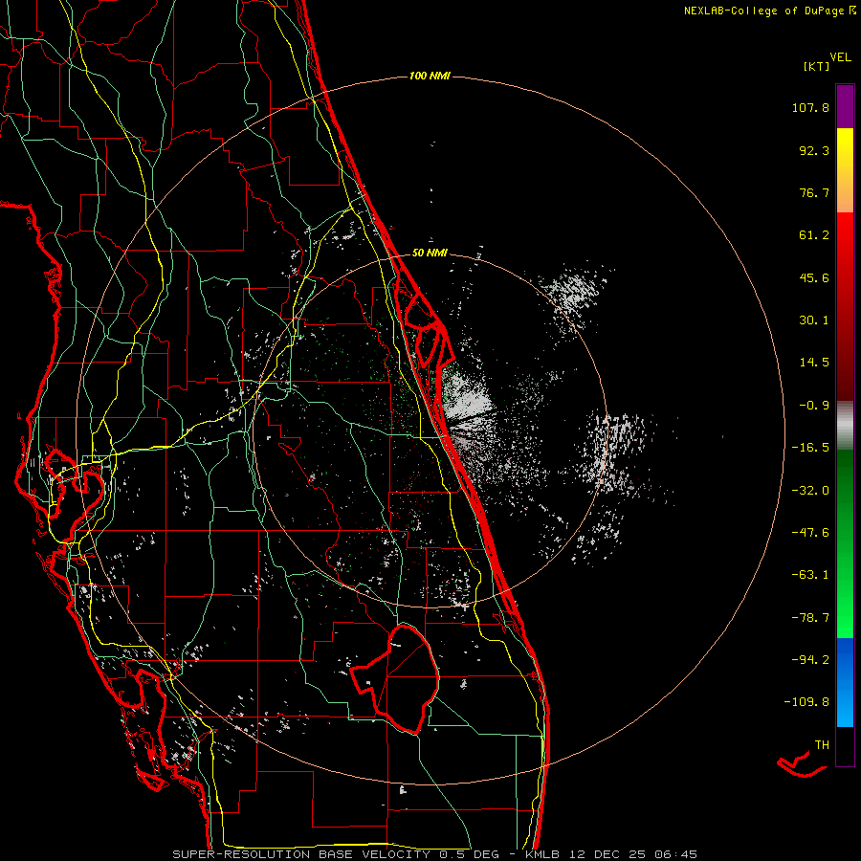Click the gray near-zero segment of color bar
The width and height of the screenshot is (861, 861).
click(845, 425)
